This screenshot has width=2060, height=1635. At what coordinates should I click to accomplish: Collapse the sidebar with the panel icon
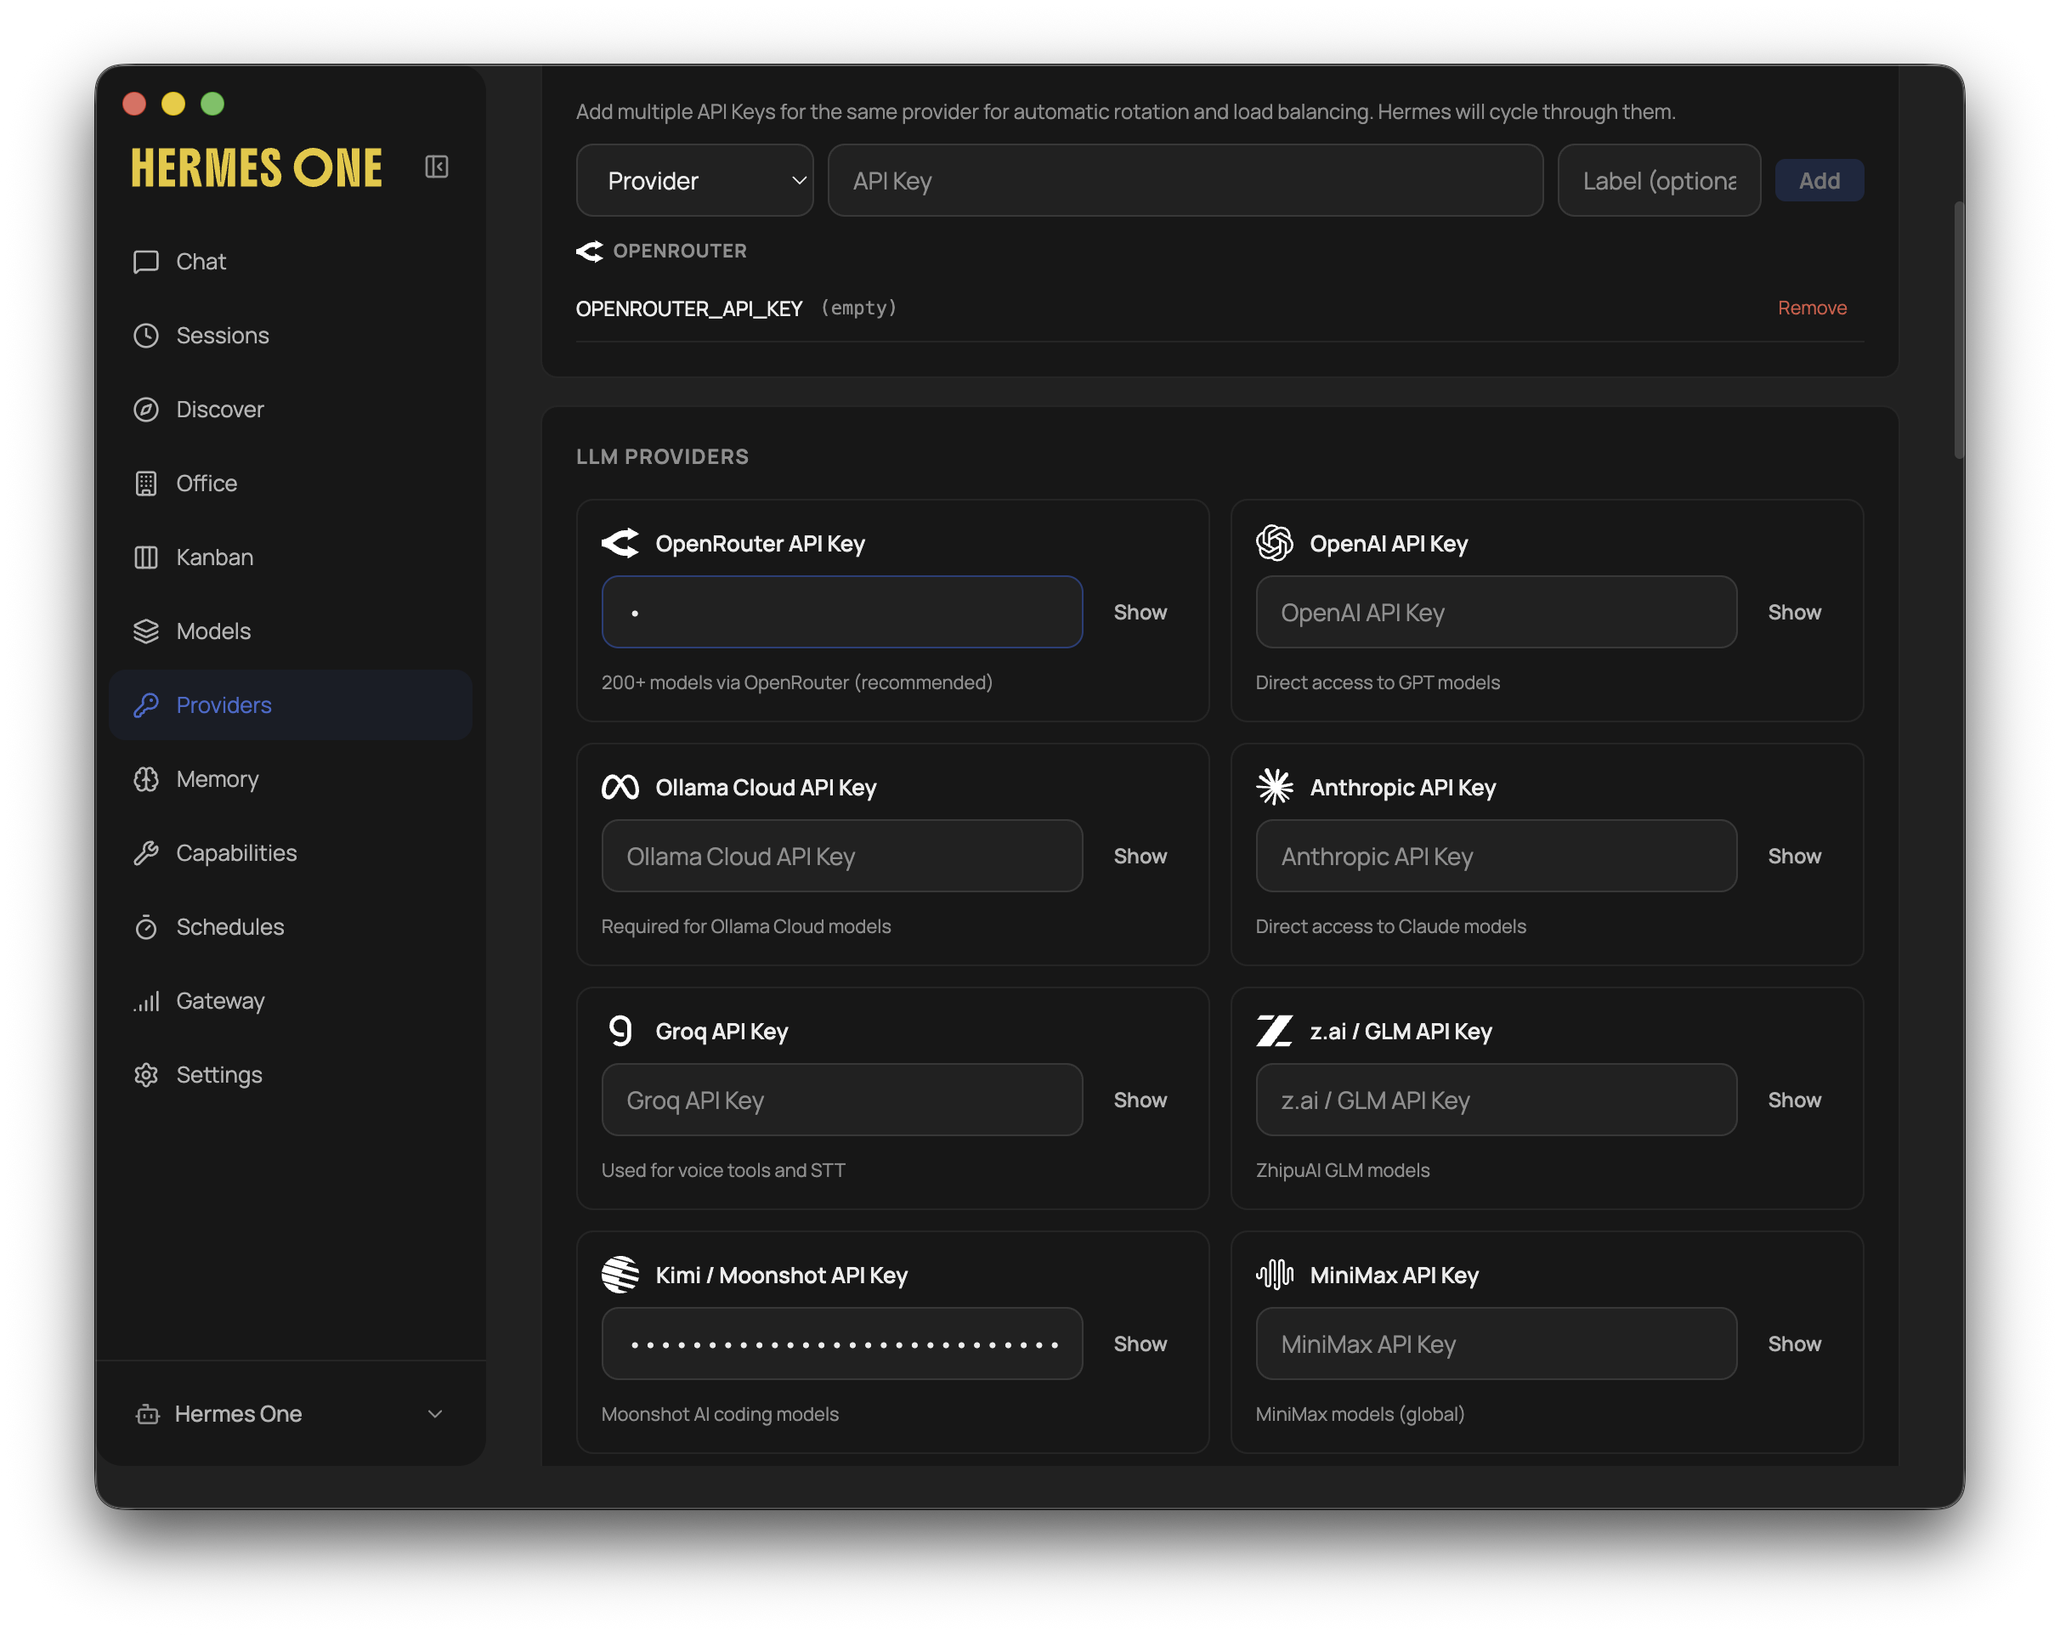pyautogui.click(x=437, y=167)
